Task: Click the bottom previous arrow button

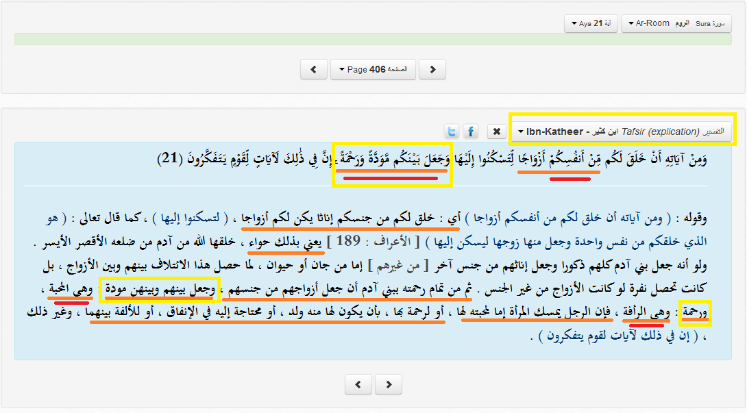Action: point(358,384)
